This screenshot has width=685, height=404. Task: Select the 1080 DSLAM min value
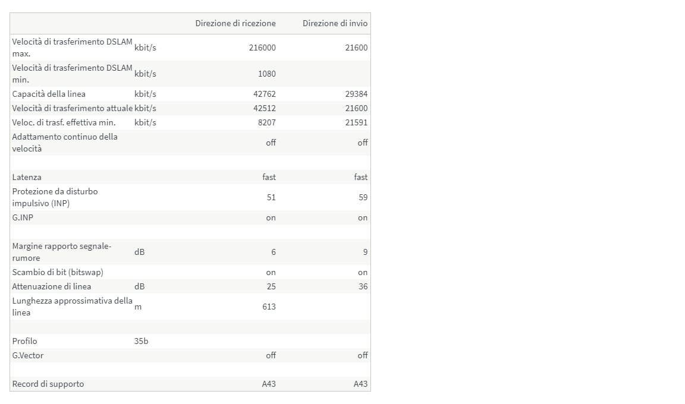267,74
